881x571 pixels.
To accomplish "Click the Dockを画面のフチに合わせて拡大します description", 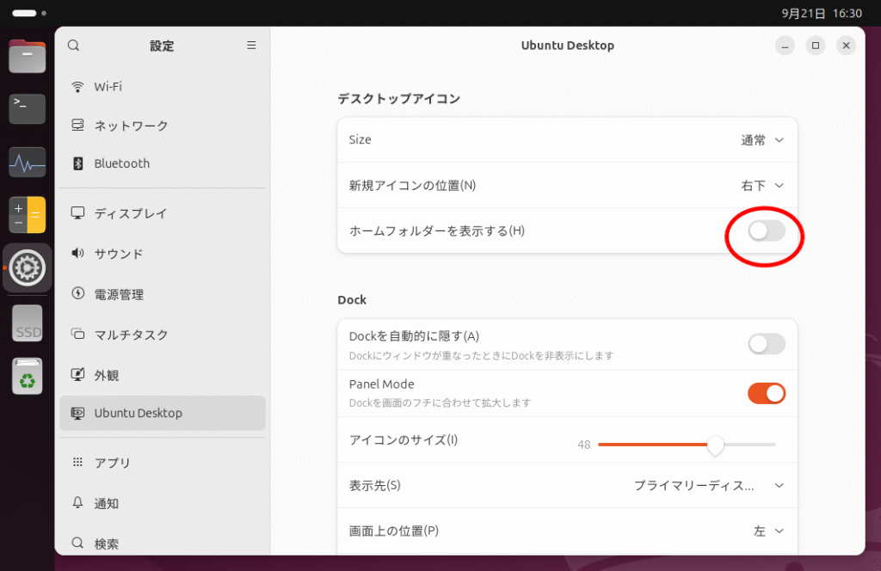I will point(440,402).
